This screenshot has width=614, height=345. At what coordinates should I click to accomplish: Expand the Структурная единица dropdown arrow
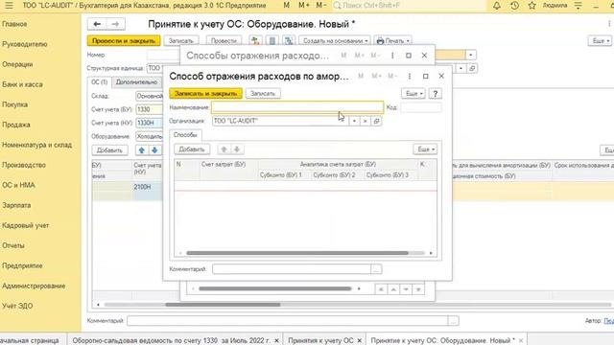click(x=460, y=68)
